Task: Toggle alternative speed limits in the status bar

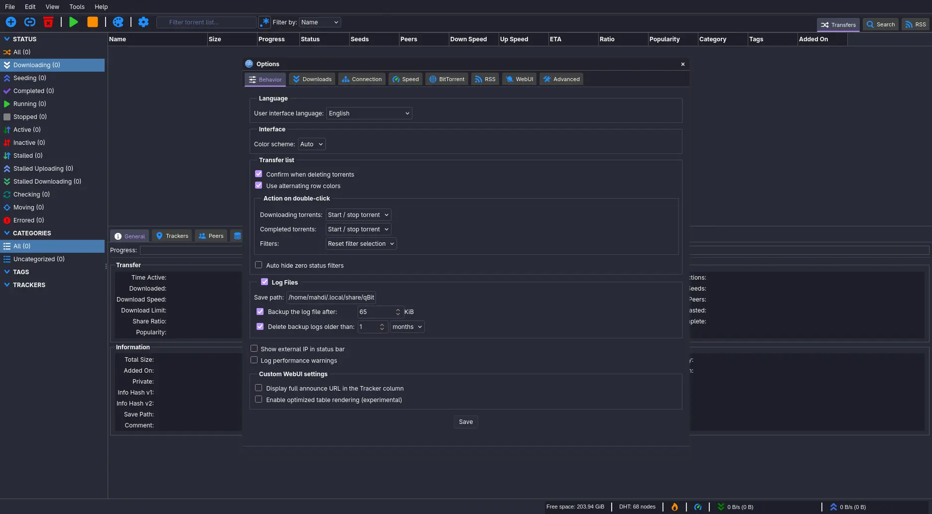Action: 698,507
